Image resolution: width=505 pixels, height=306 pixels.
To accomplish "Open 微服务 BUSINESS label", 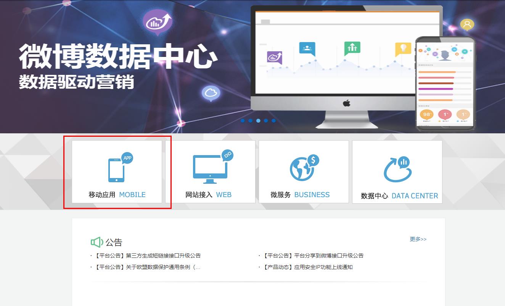I will pyautogui.click(x=300, y=194).
